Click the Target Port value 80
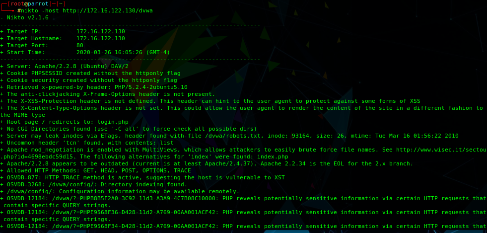Screen dimensions: 487x233 [x=80, y=45]
